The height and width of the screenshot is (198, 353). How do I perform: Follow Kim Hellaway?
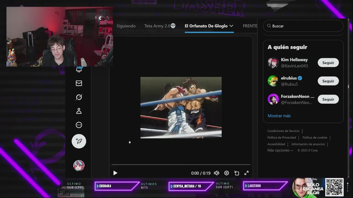(328, 63)
